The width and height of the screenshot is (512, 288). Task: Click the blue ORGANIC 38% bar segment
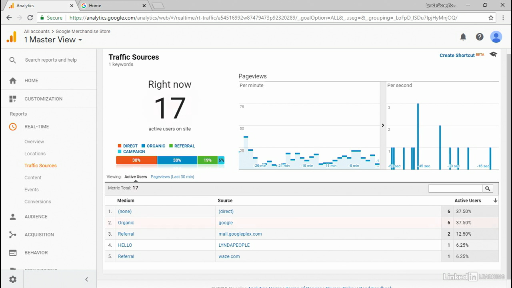pos(177,160)
